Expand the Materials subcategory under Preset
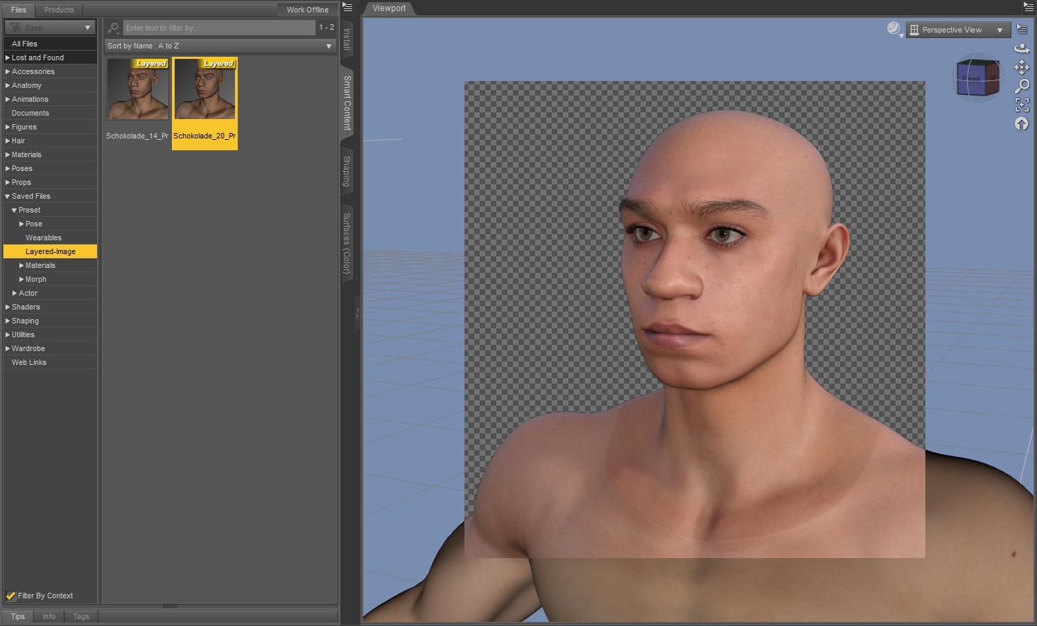The image size is (1037, 626). point(21,265)
